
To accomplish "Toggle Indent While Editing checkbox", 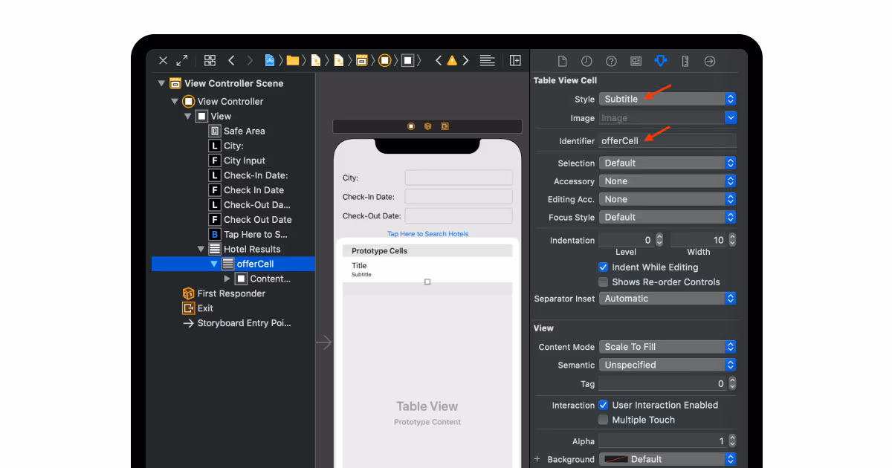I will [604, 267].
